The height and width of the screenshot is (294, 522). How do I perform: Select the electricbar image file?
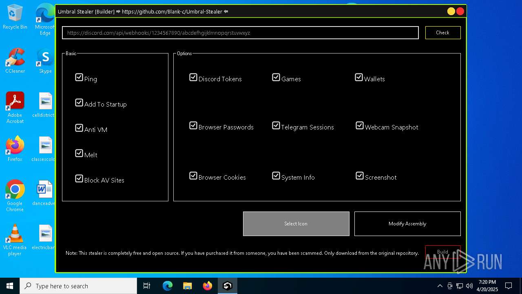(44, 237)
